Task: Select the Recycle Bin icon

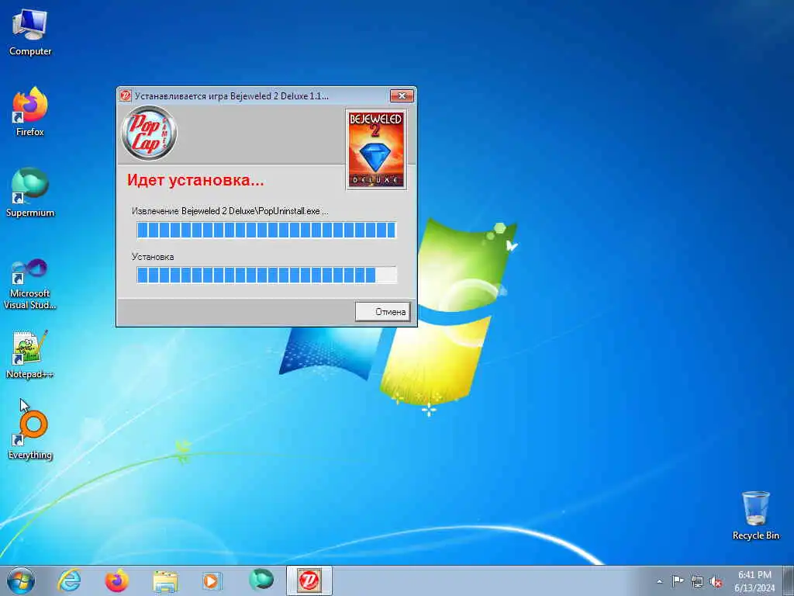Action: tap(755, 515)
